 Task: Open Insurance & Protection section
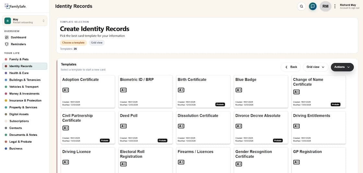[25, 101]
